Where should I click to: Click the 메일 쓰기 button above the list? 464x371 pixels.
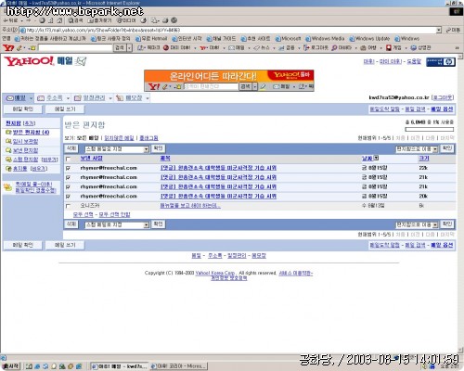click(x=65, y=109)
